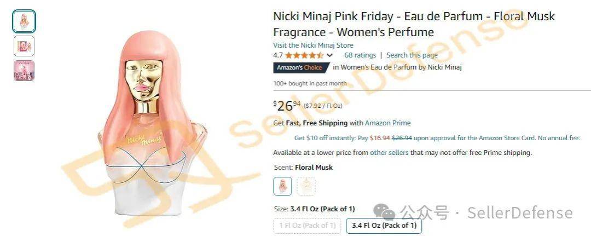591x236 pixels.
Task: Visit the Nicki Minaj Store link
Action: pos(313,45)
